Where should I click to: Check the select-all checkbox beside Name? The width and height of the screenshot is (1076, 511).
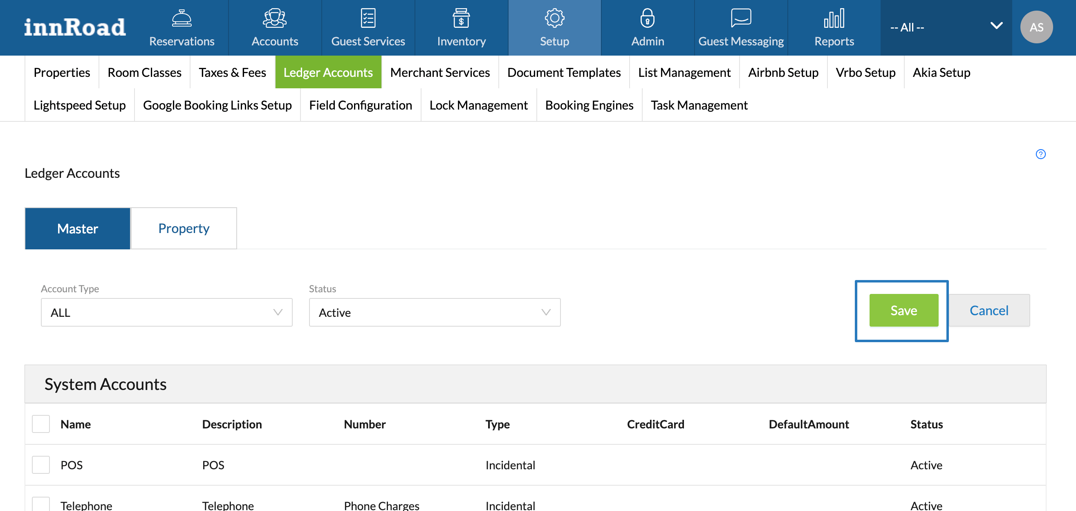pyautogui.click(x=41, y=424)
